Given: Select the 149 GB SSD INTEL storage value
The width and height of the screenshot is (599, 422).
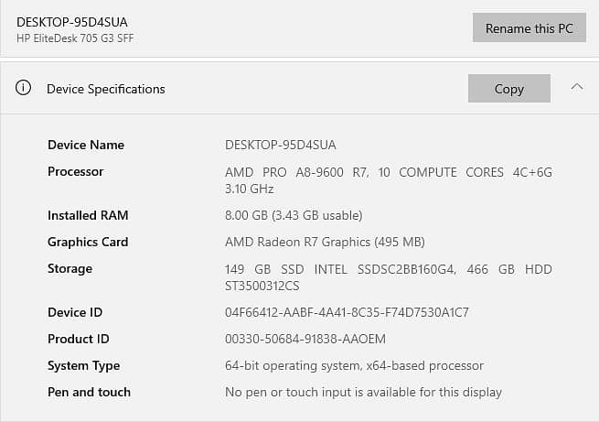Looking at the screenshot, I should [389, 277].
